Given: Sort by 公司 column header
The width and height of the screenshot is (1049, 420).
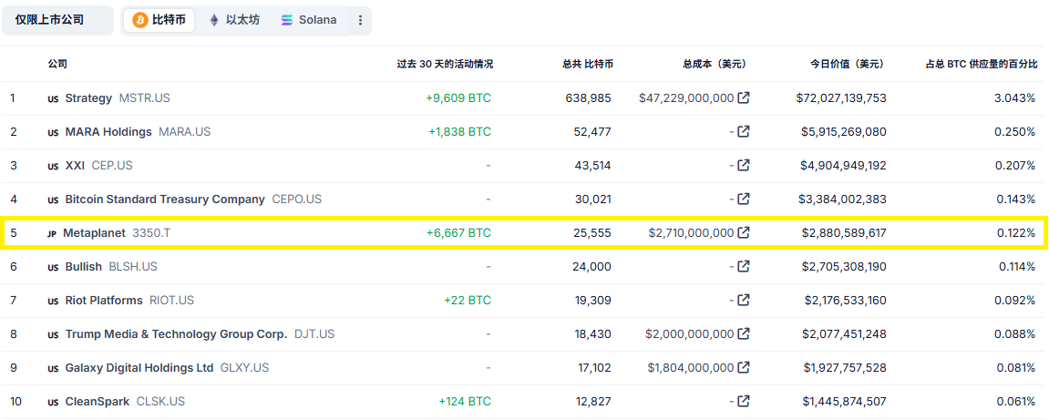Looking at the screenshot, I should pos(57,64).
